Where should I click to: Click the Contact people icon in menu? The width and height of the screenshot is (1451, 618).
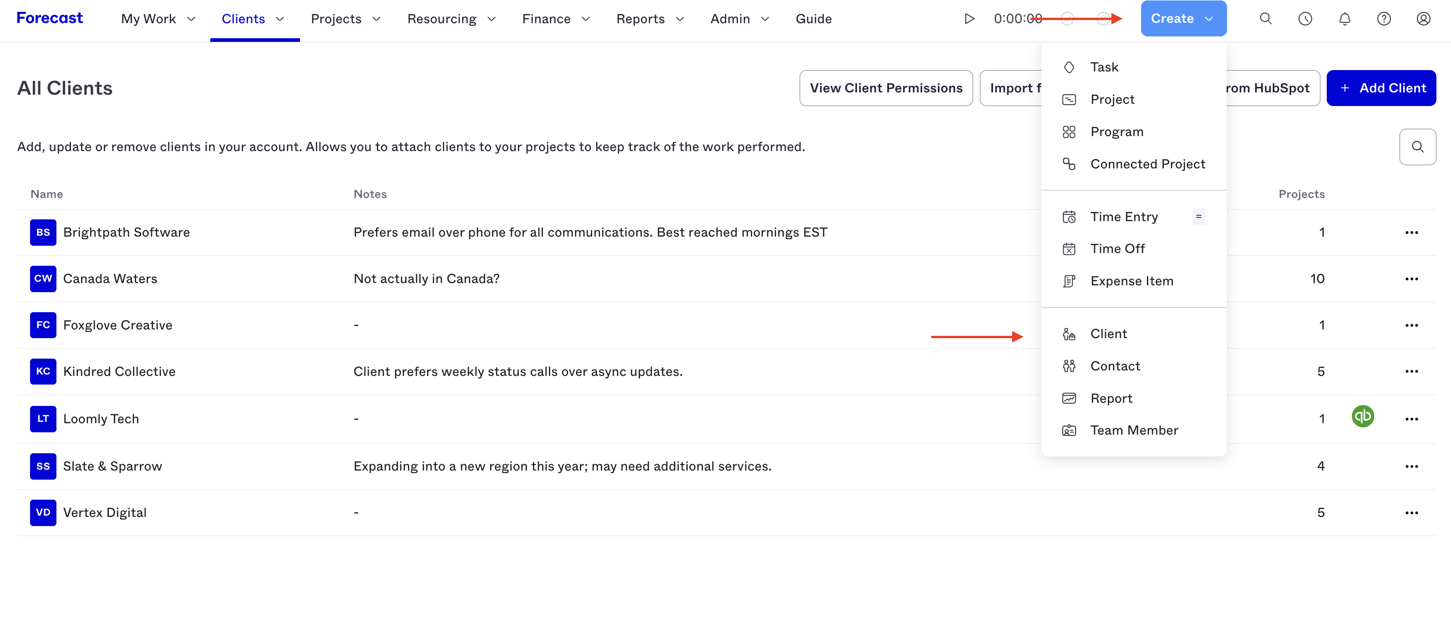click(x=1069, y=366)
